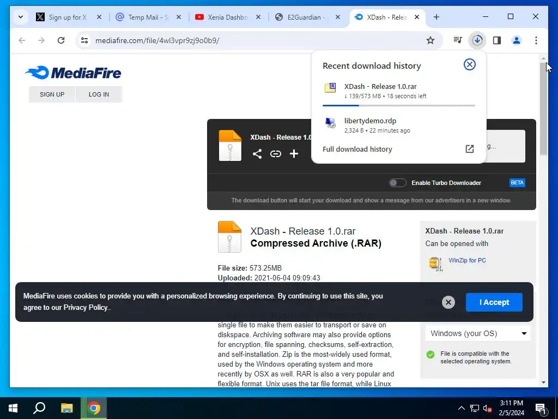Image resolution: width=558 pixels, height=419 pixels.
Task: Click the network tray icon
Action: pyautogui.click(x=475, y=408)
